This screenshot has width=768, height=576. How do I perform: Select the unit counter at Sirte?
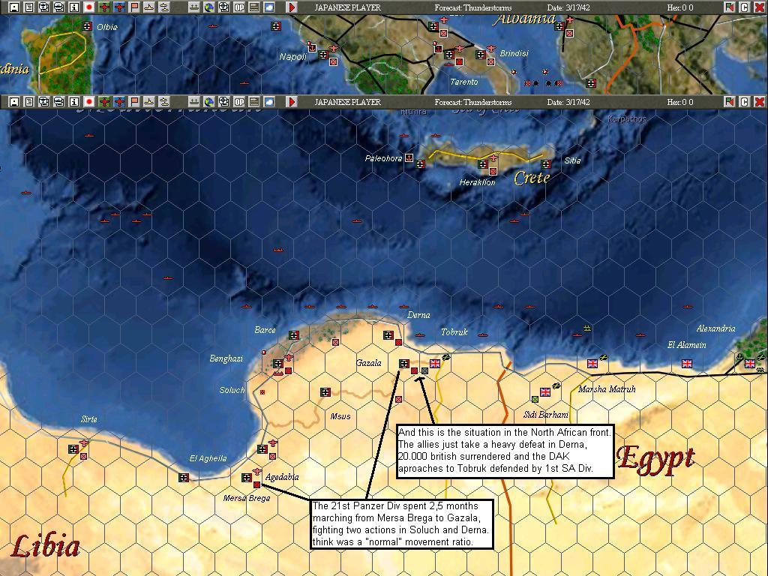tap(73, 448)
